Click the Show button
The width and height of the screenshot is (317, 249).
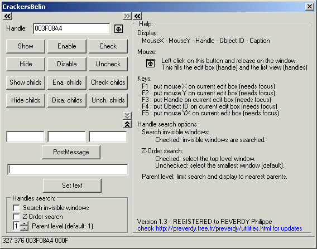coord(26,46)
